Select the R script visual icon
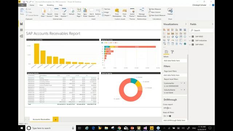Image resolution: width=233 pixels, height=131 pixels. coord(177,44)
